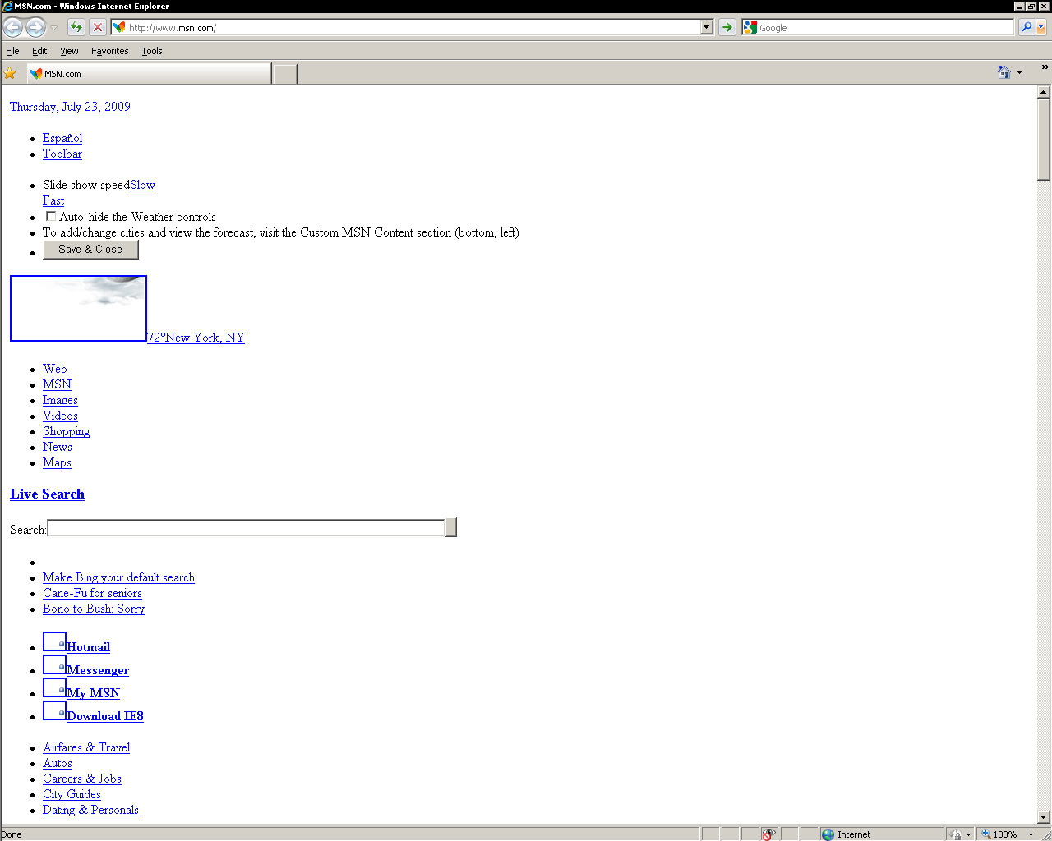Click the Download IE8 image placeholder icon
Viewport: 1052px width, 841px height.
tap(54, 710)
